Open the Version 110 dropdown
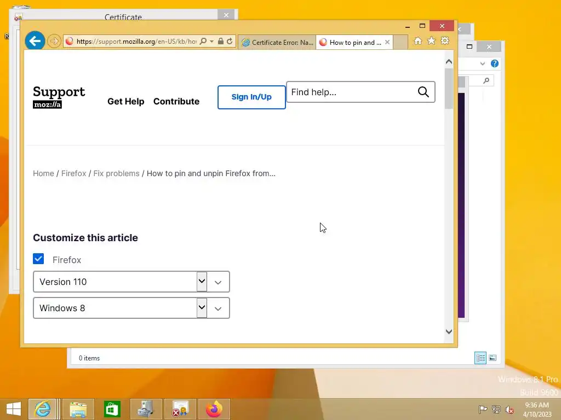This screenshot has width=561, height=420. 131,282
